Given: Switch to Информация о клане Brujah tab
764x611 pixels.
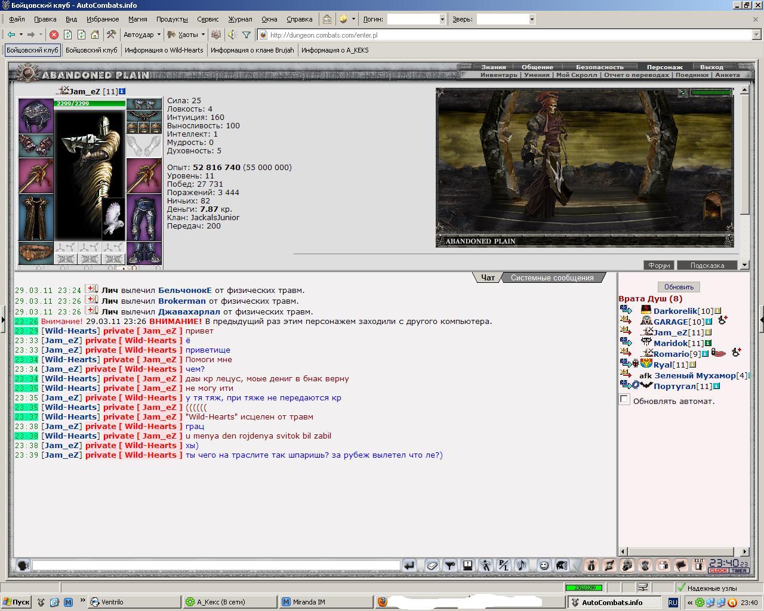Looking at the screenshot, I should (252, 50).
